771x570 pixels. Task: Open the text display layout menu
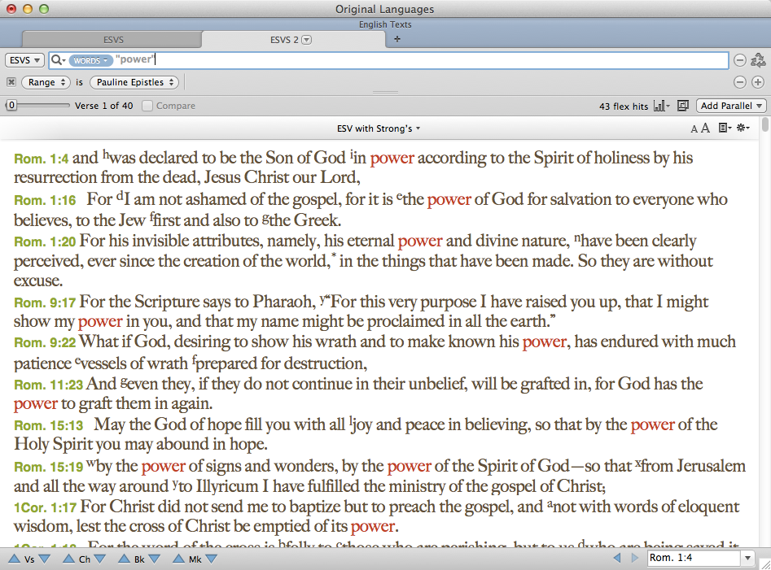click(x=725, y=128)
